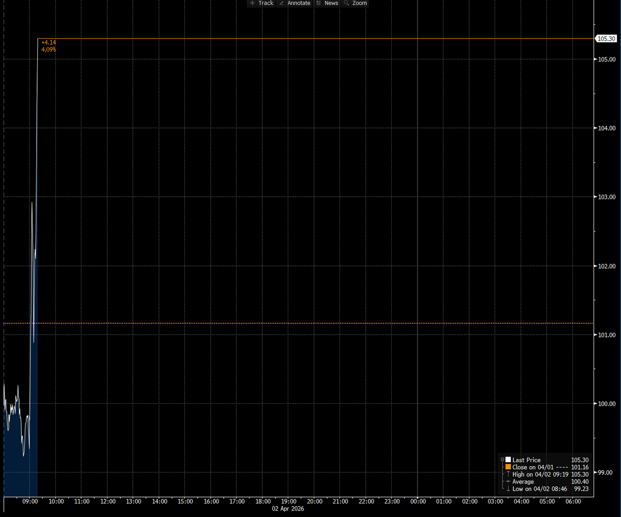621x517 pixels.
Task: Click the 03:00 time axis label
Action: [x=496, y=501]
